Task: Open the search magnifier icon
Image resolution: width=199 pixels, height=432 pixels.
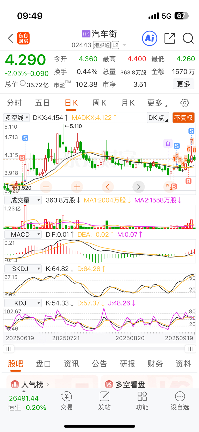Action: tap(188, 38)
